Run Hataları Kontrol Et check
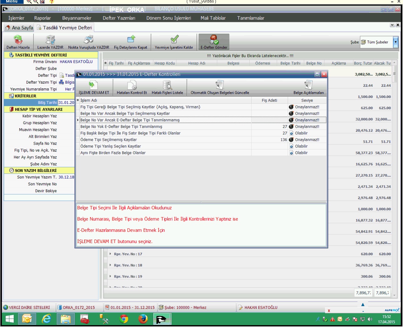This screenshot has height=327, width=403. [132, 85]
